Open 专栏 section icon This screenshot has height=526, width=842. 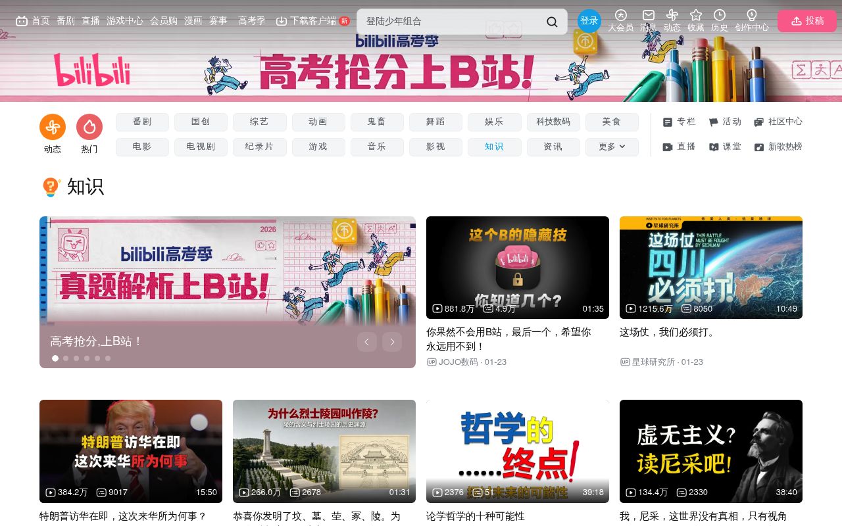[x=668, y=122]
